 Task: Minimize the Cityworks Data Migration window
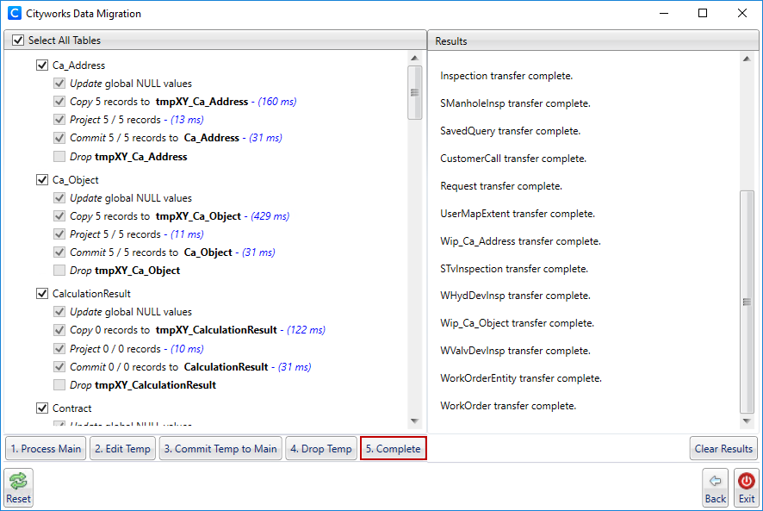[x=664, y=13]
